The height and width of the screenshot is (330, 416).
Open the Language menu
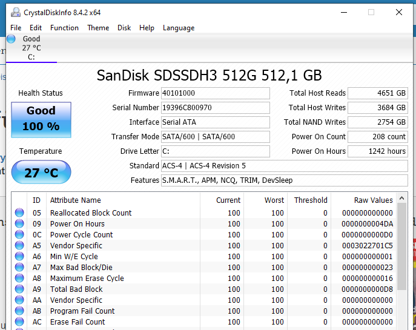[x=179, y=28]
